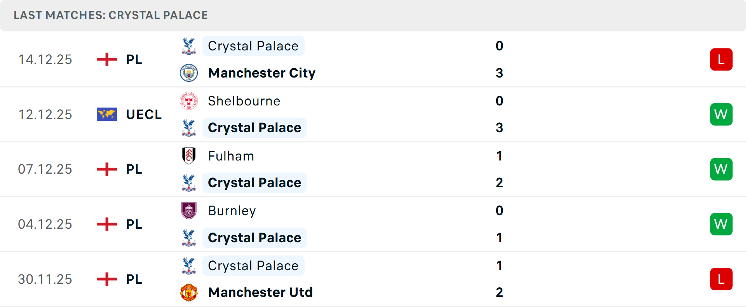The height and width of the screenshot is (307, 746).
Task: Open the Burnley team link
Action: click(x=232, y=211)
